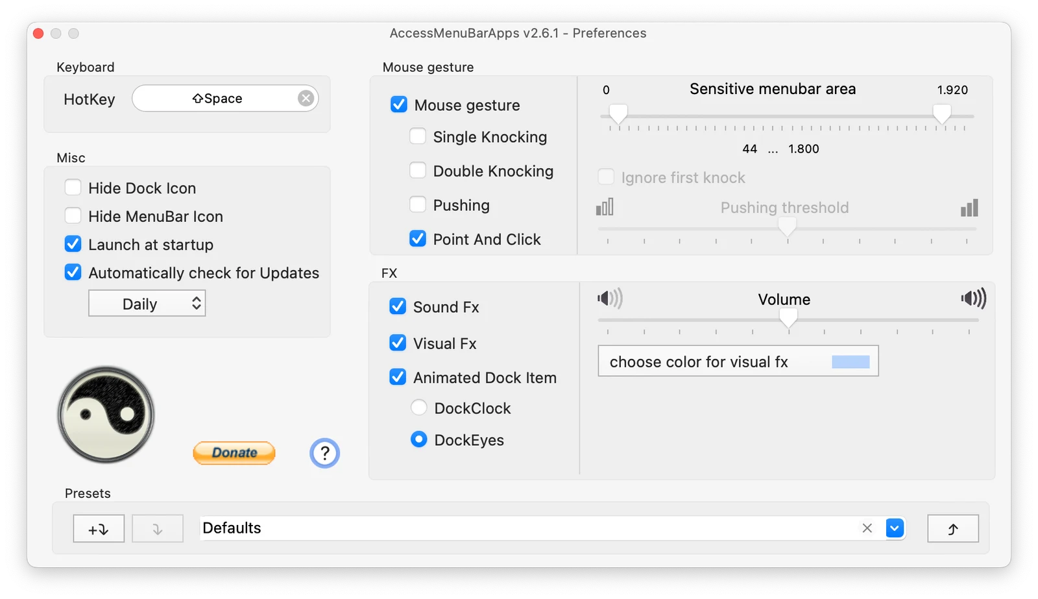Save a new preset with plus arrow button

click(x=99, y=529)
